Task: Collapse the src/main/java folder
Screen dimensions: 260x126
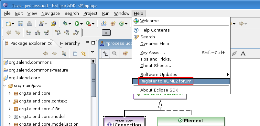Action: (5, 86)
